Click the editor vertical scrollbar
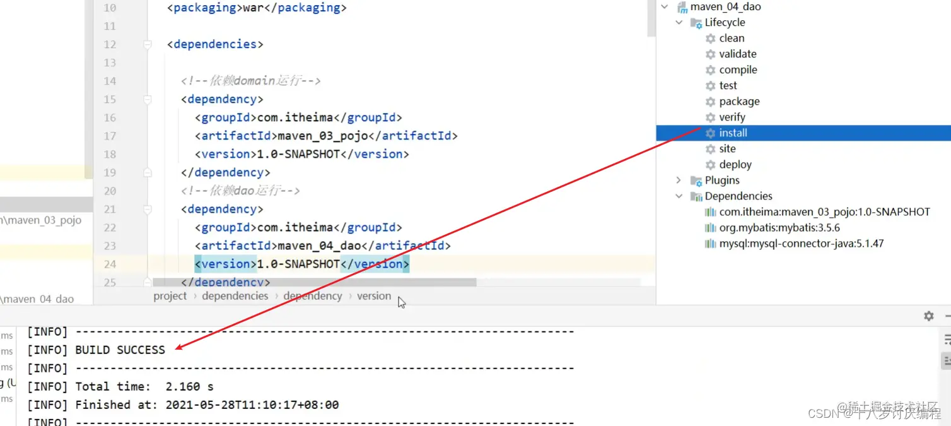 pos(651,18)
